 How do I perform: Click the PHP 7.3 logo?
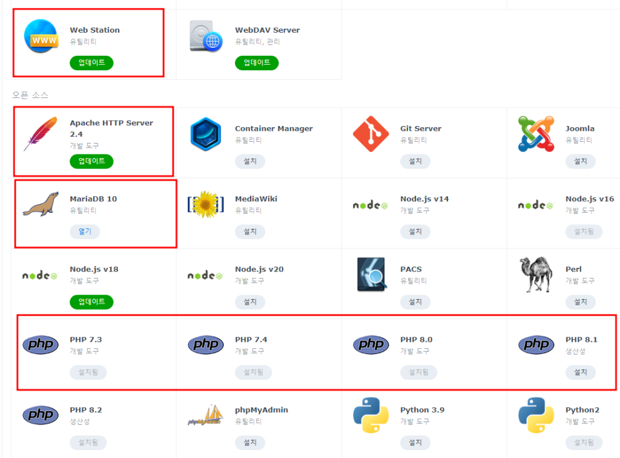tap(41, 345)
